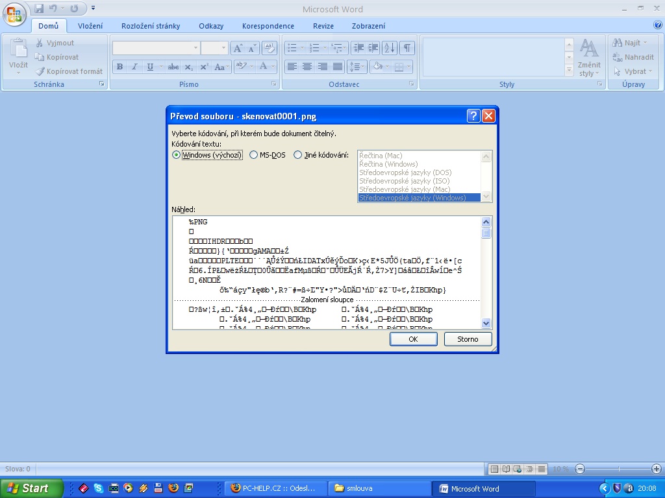Click the show paragraph marks icon
This screenshot has width=665, height=498.
coord(407,48)
